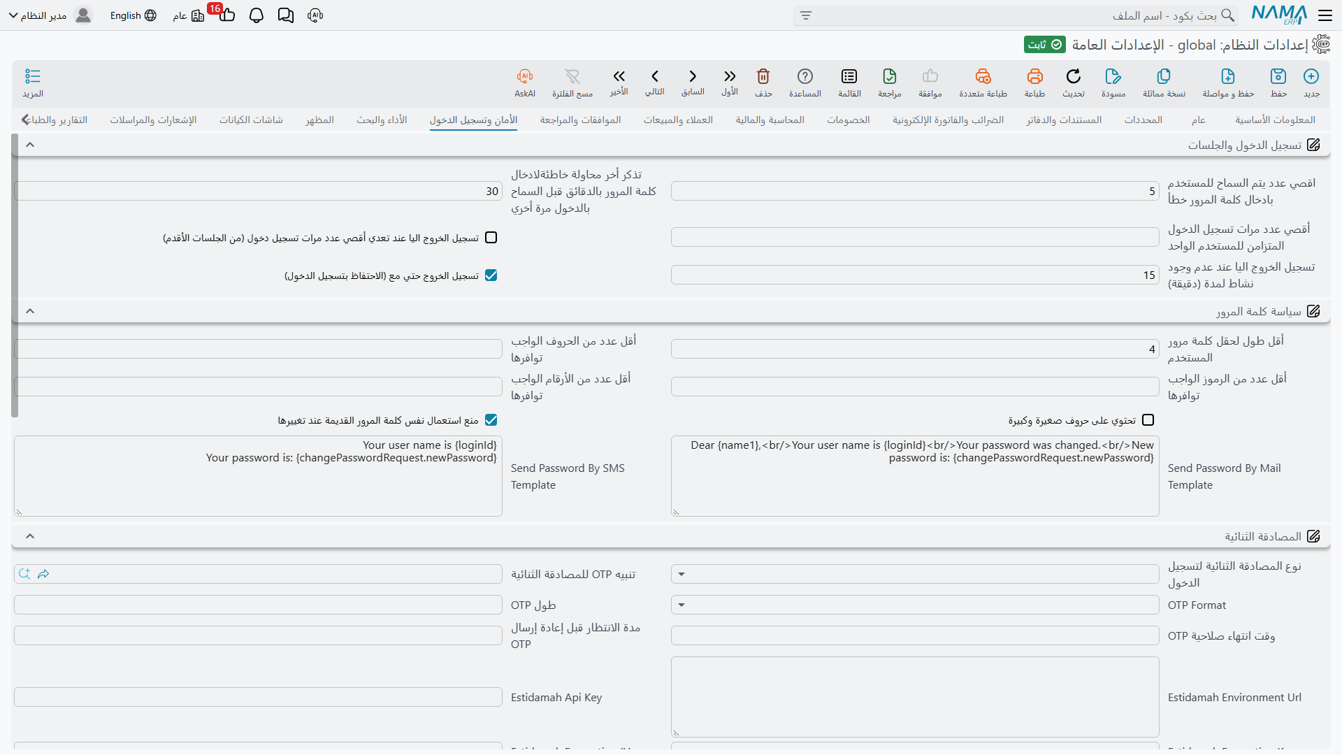Click the نسخة مماثلة (duplicate) icon
Image resolution: width=1342 pixels, height=755 pixels.
tap(1164, 76)
